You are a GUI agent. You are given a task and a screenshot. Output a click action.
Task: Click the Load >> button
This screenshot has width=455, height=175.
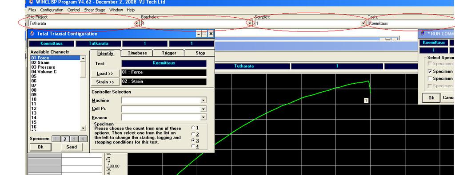coord(105,74)
